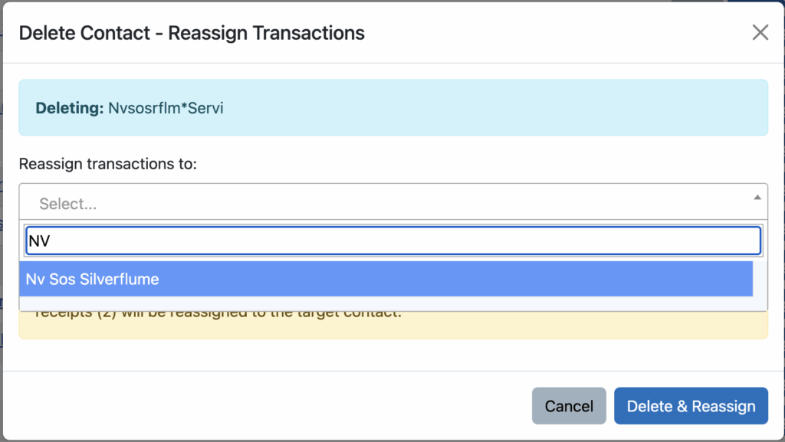Click the Deleting: bold label

pyautogui.click(x=69, y=108)
